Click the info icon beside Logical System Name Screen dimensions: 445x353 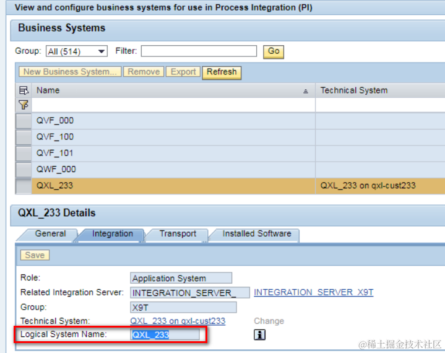click(259, 334)
